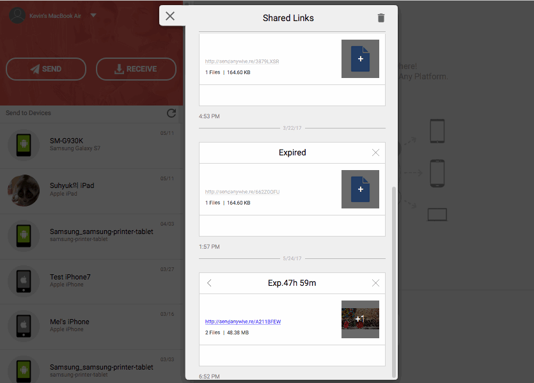The width and height of the screenshot is (534, 383).
Task: Click the profile avatar icon
Action: [17, 15]
